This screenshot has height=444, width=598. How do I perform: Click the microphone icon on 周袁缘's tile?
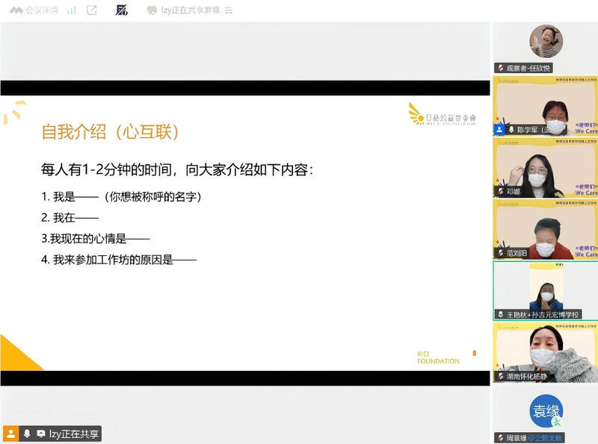(x=502, y=437)
